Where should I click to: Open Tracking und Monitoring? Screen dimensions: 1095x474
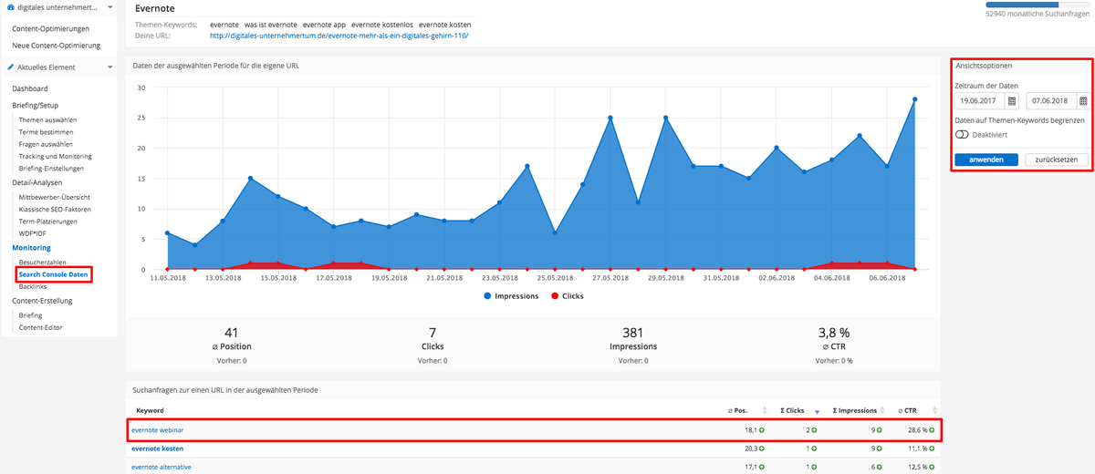pyautogui.click(x=56, y=156)
